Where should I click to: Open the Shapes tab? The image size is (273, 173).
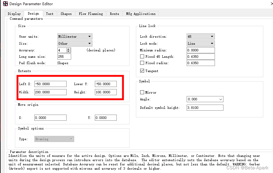point(66,14)
